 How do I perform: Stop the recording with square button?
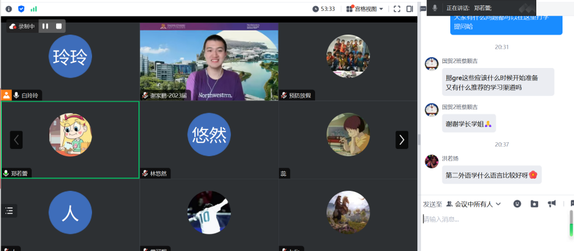pos(58,26)
